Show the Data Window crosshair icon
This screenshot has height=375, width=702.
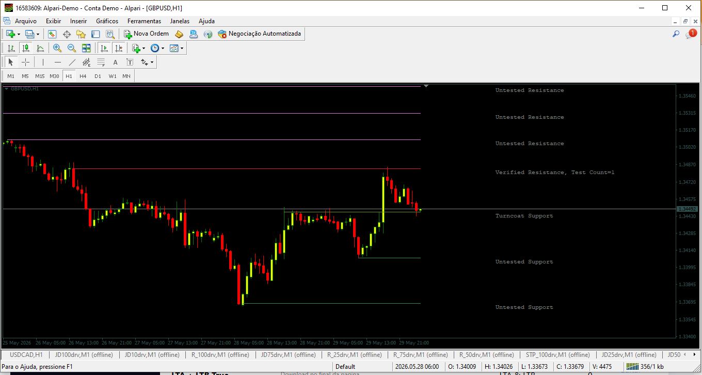click(67, 34)
